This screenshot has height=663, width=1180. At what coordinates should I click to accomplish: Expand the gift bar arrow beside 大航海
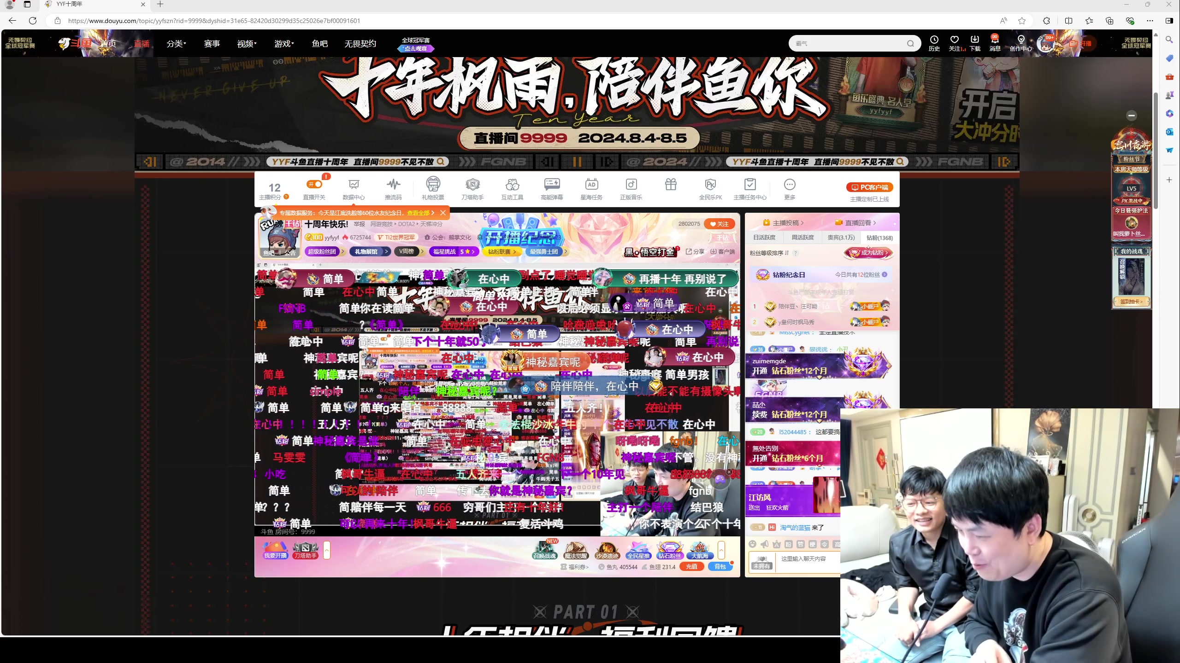tap(721, 550)
